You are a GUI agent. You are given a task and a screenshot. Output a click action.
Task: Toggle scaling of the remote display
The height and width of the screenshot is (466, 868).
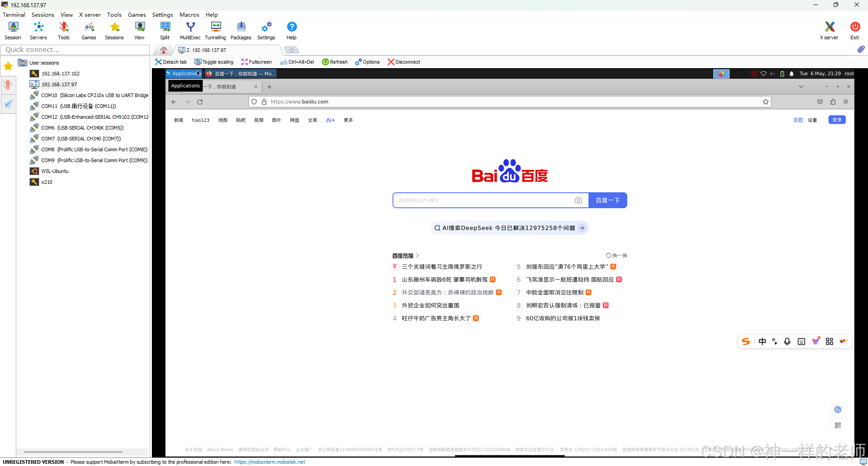(214, 62)
